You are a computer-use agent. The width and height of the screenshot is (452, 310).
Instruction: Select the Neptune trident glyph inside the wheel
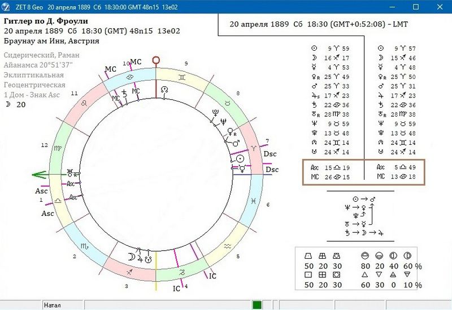point(223,122)
